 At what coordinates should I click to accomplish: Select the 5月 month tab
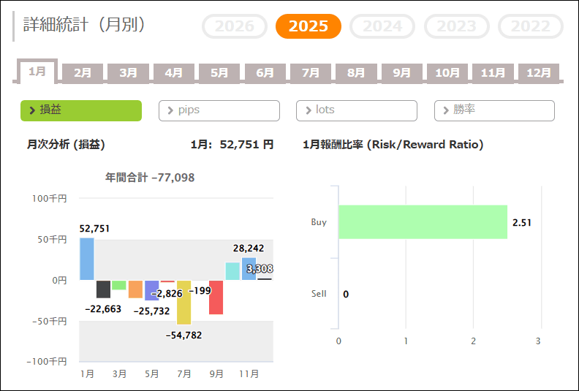219,73
